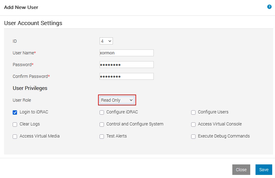Click the ID label
This screenshot has height=178, width=275.
[15, 41]
